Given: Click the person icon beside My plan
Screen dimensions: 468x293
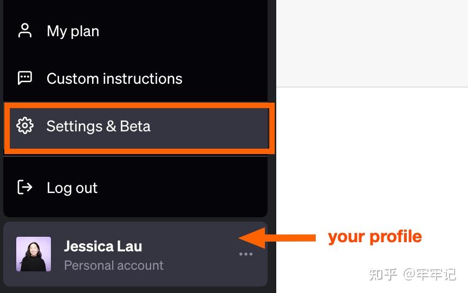Looking at the screenshot, I should (25, 31).
